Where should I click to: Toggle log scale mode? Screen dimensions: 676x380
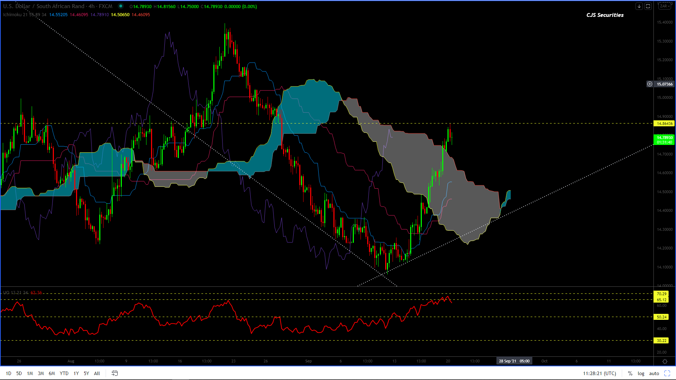click(641, 373)
